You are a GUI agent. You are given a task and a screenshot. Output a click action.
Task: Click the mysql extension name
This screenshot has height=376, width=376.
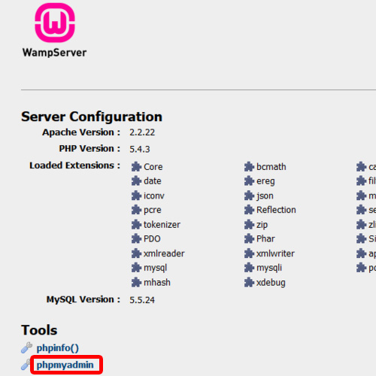click(156, 268)
